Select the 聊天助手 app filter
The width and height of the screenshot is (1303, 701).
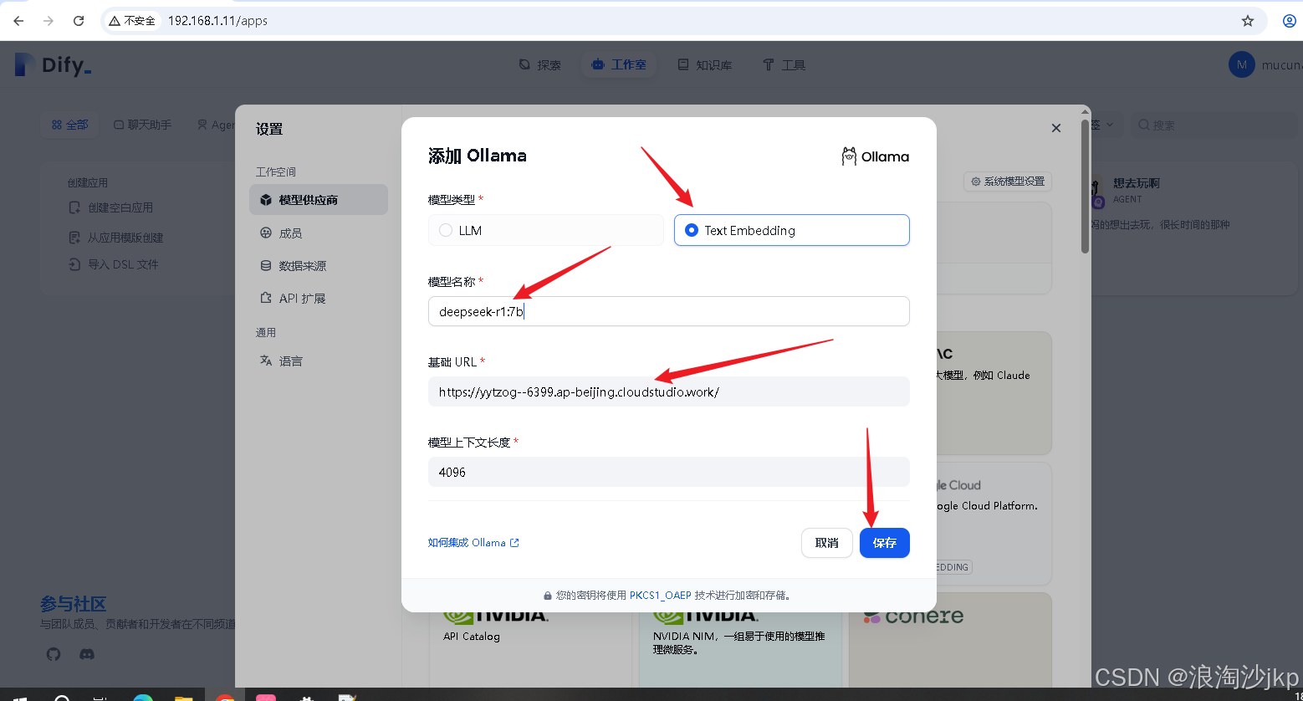coord(142,125)
